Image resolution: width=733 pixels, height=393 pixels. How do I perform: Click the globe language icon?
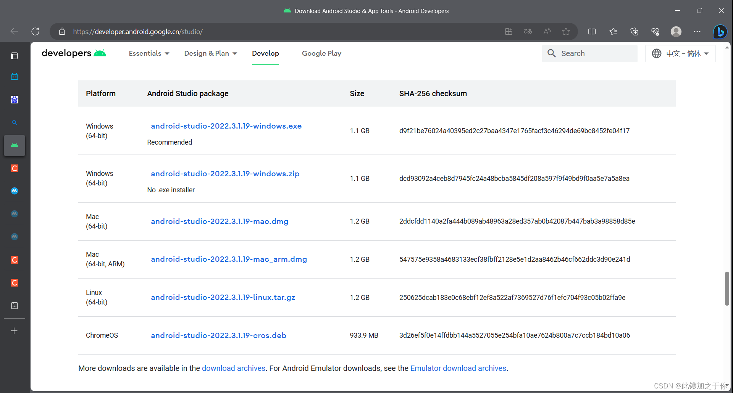pos(657,53)
